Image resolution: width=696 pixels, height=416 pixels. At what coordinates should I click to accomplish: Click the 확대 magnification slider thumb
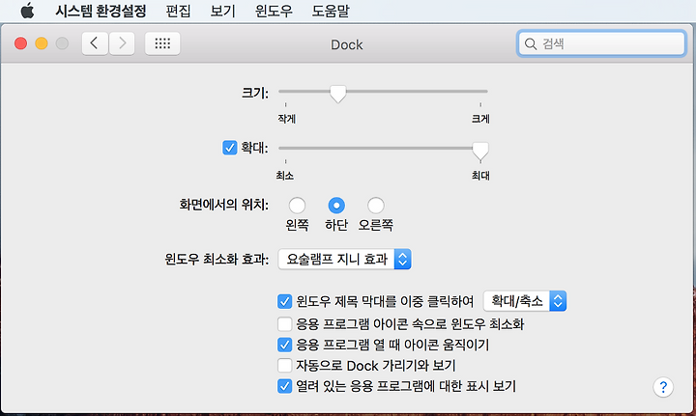480,151
